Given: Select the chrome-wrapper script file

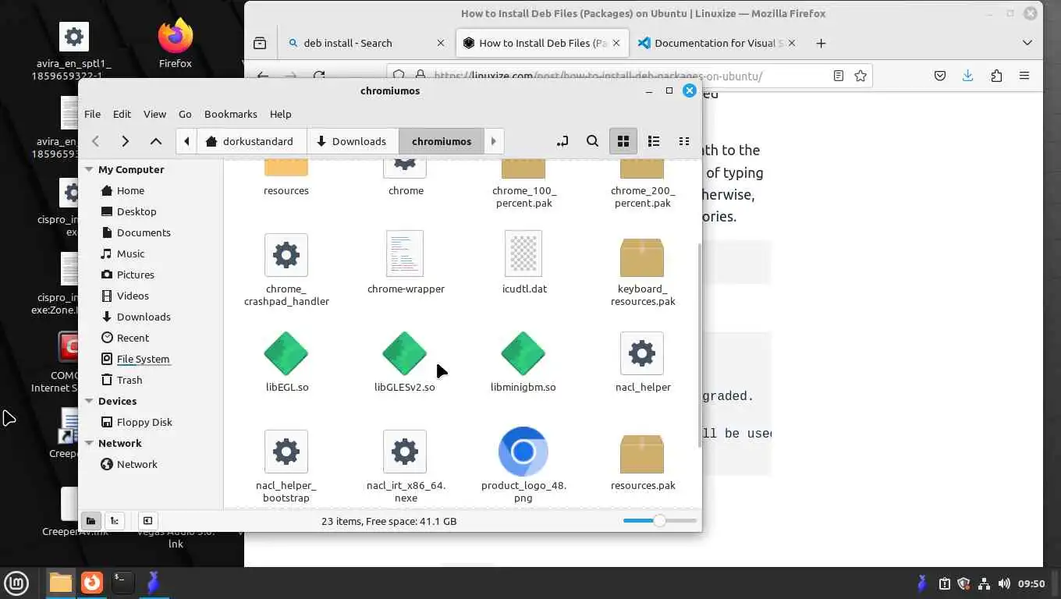Looking at the screenshot, I should 406,263.
